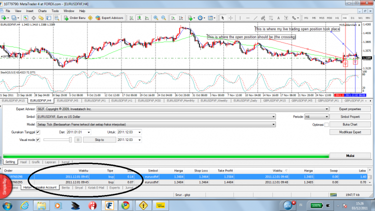Viewport: 375px width, 211px height.
Task: Toggle the Data Window crosshair-circle icon
Action: click(x=33, y=18)
